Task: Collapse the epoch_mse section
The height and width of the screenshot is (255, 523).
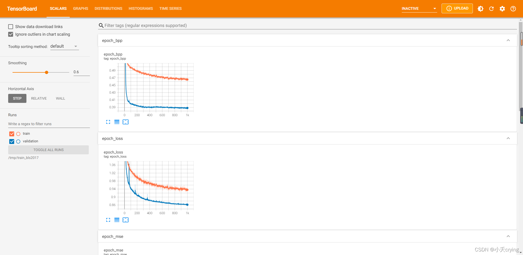Action: [508, 236]
